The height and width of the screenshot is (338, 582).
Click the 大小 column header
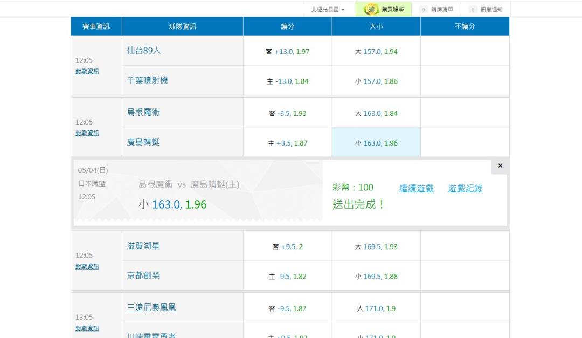tap(376, 26)
